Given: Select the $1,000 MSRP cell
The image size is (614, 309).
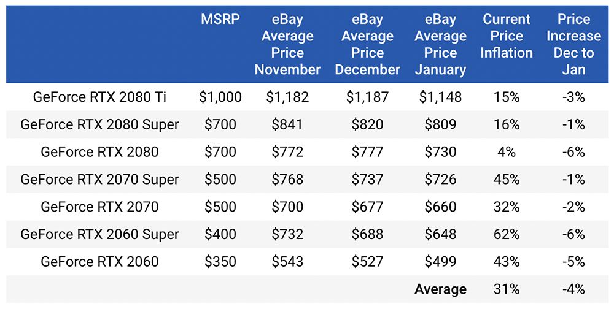Looking at the screenshot, I should [x=220, y=97].
